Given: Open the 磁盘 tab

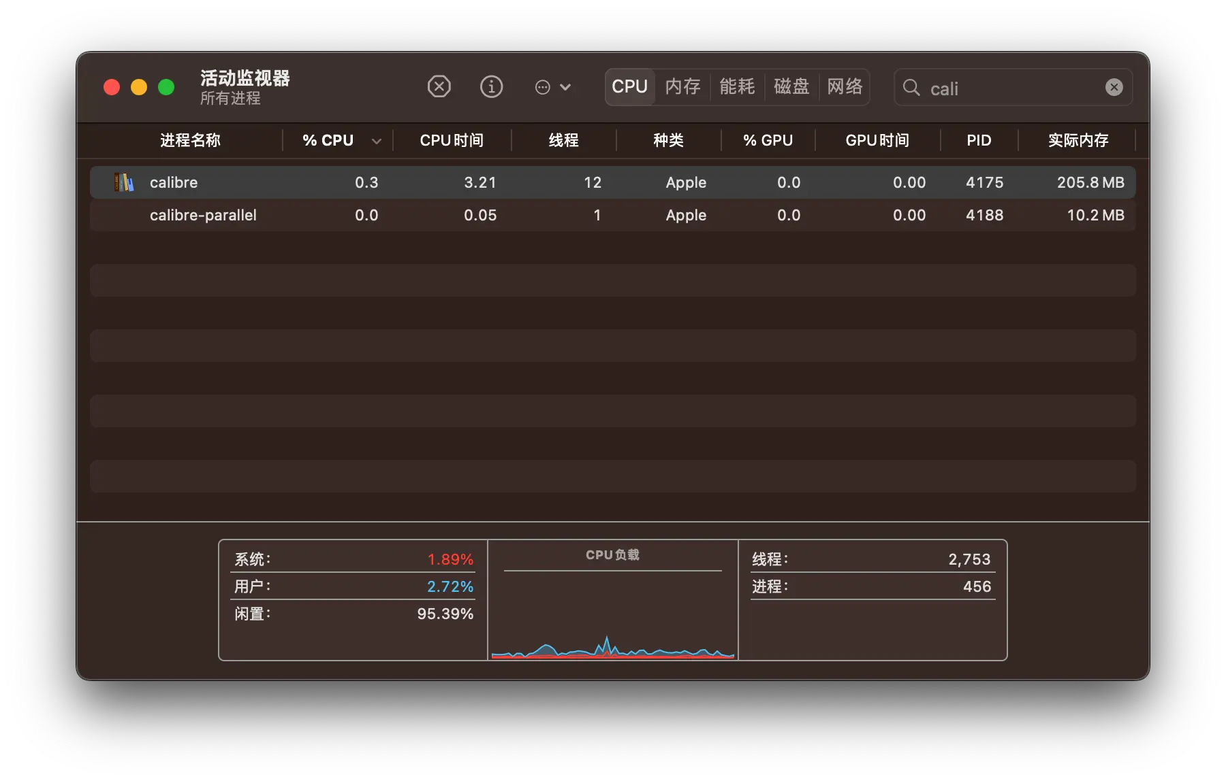Looking at the screenshot, I should tap(791, 87).
